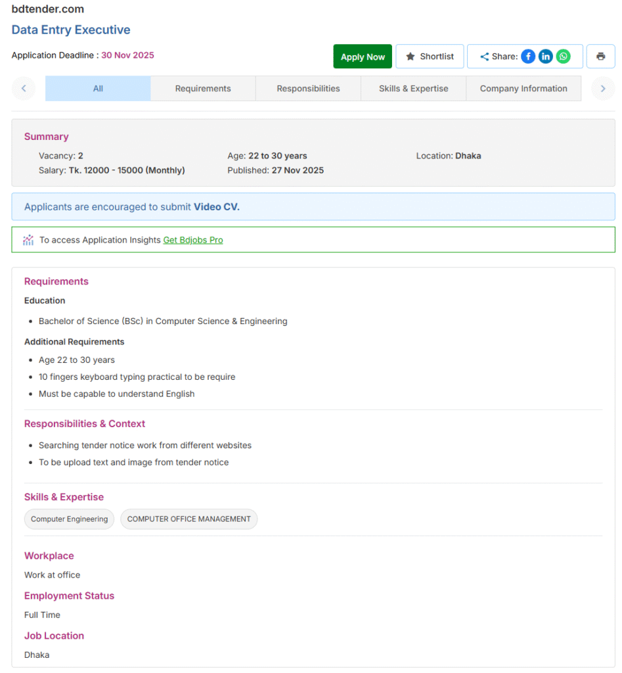622x673 pixels.
Task: Click the star Shortlist button
Action: (x=430, y=57)
